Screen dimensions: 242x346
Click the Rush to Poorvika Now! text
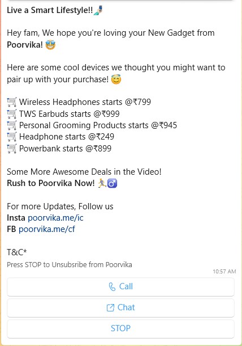[51, 183]
